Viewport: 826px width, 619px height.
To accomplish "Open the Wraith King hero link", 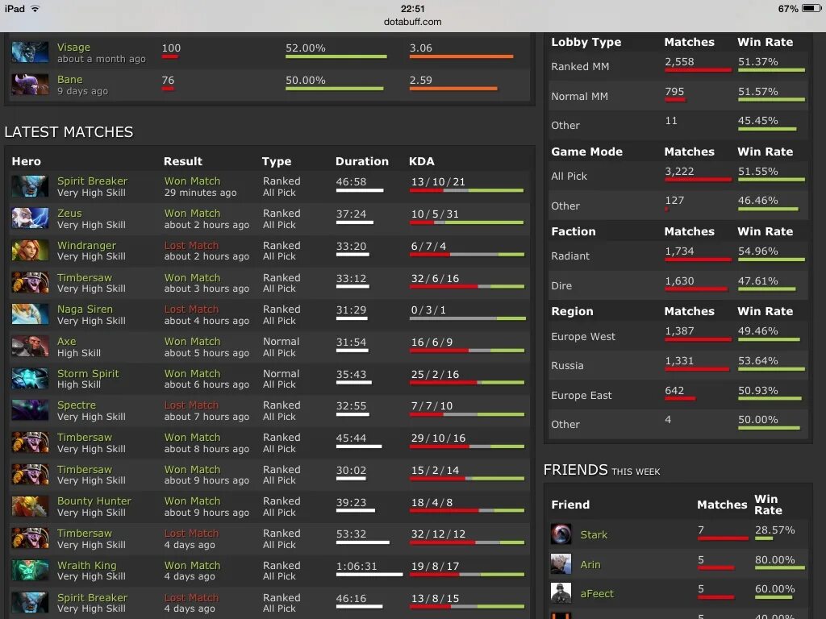I will [86, 565].
